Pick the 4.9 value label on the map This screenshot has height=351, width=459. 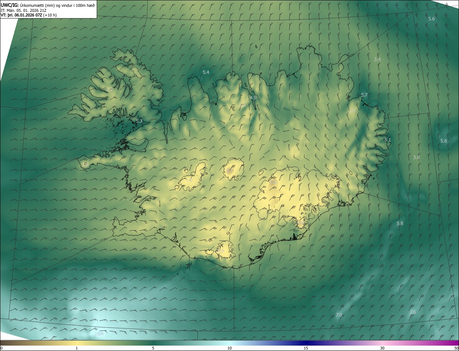click(253, 98)
